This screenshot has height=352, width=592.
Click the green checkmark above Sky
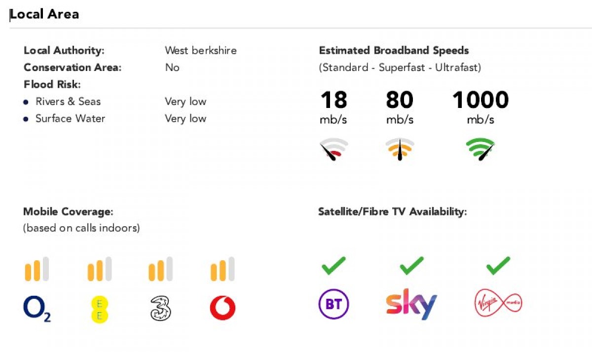(411, 266)
